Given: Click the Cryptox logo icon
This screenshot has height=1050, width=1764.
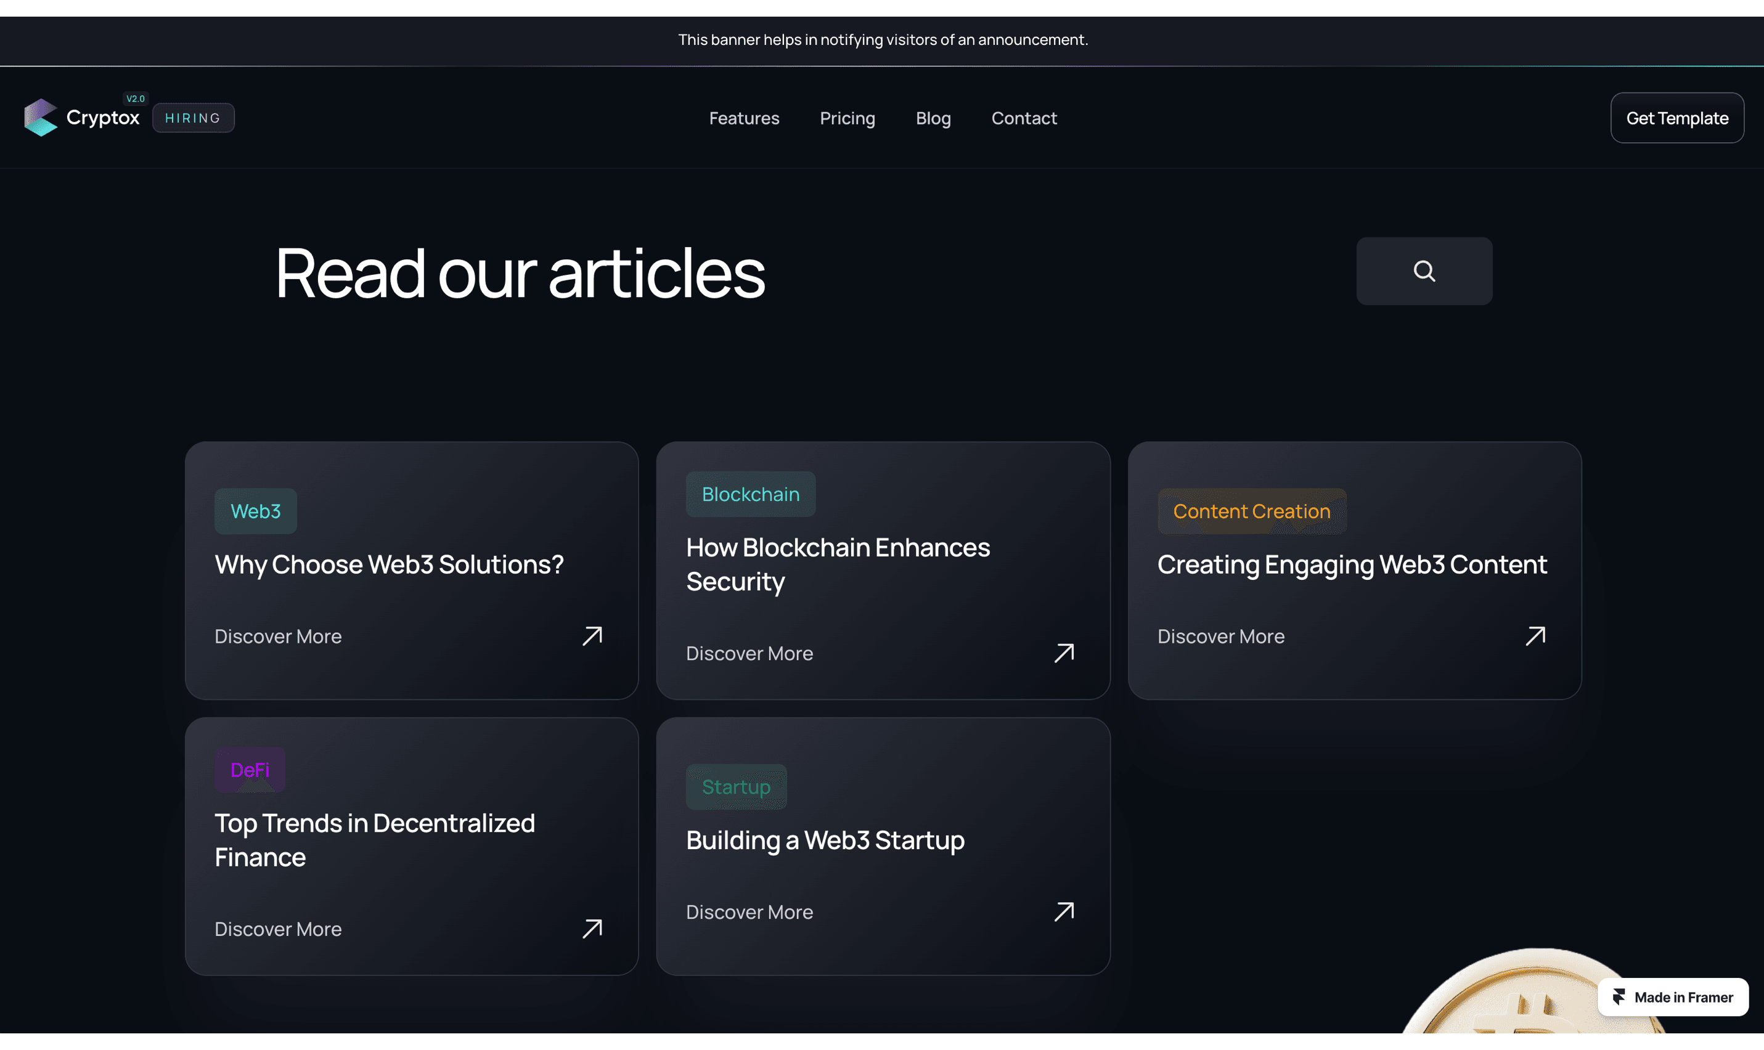Looking at the screenshot, I should click(41, 118).
